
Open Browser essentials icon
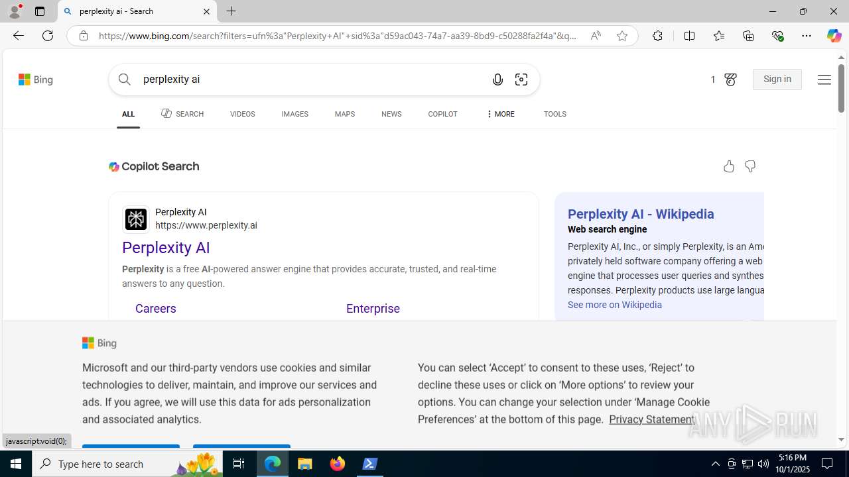pos(777,36)
